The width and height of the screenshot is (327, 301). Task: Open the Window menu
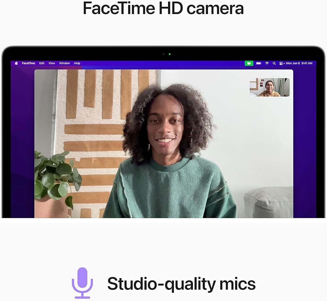tap(64, 63)
